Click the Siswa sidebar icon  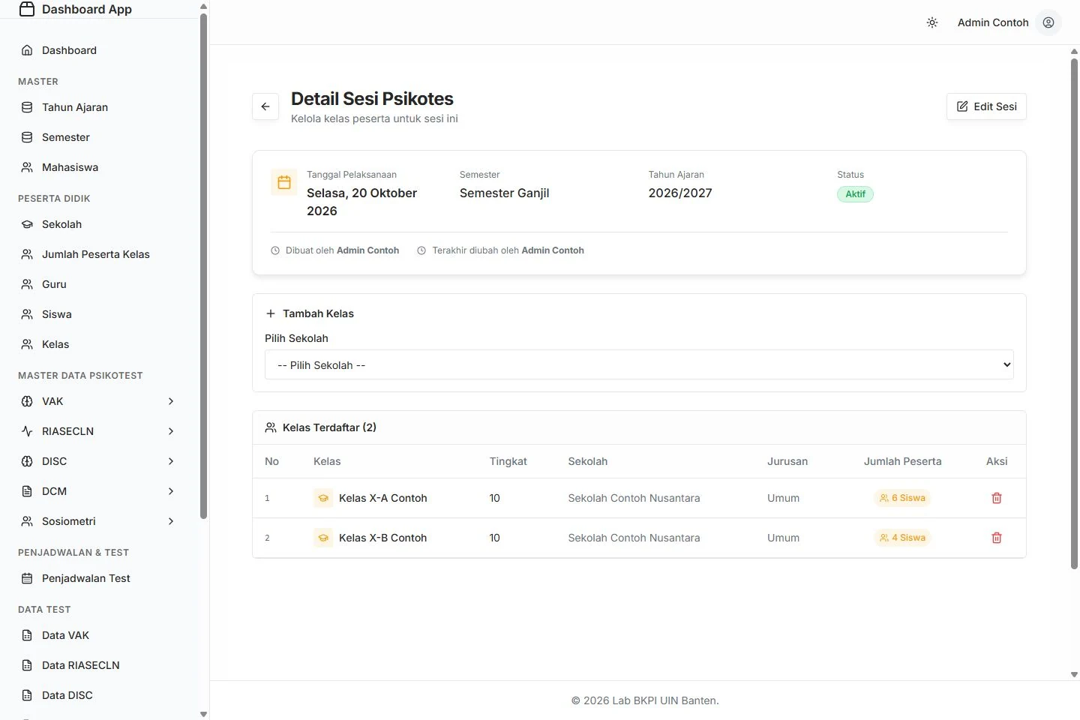click(27, 314)
